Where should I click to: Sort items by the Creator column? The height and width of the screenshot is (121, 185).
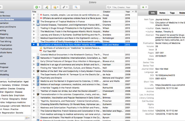pos(113,12)
